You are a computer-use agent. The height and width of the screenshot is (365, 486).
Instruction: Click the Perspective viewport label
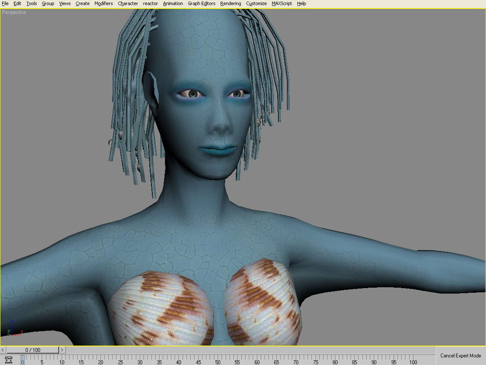click(14, 13)
